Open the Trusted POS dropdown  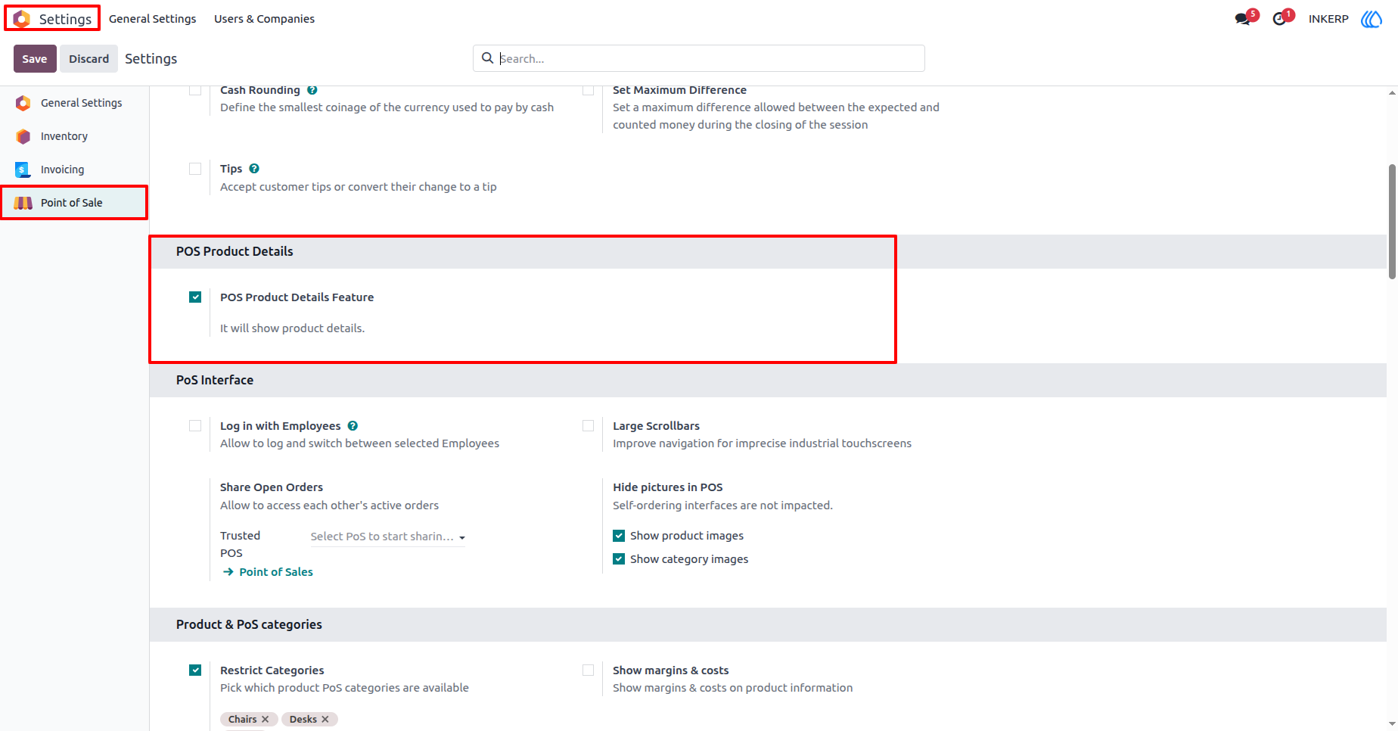(x=387, y=537)
